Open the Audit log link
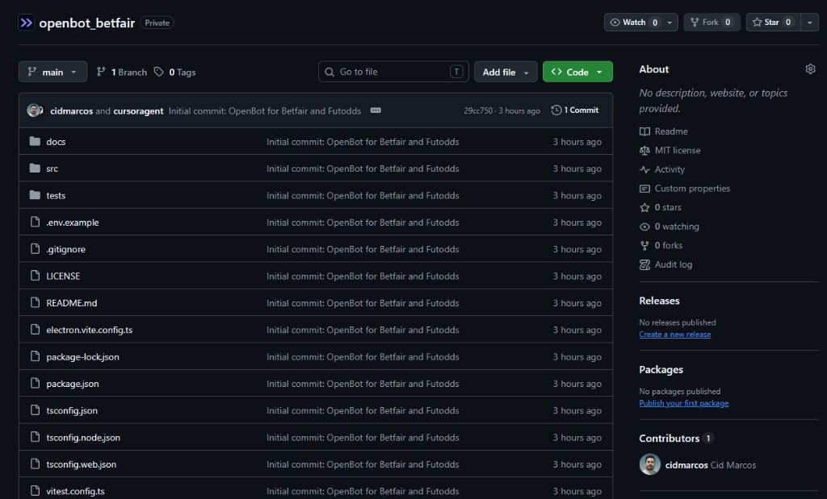Image resolution: width=827 pixels, height=499 pixels. point(673,264)
